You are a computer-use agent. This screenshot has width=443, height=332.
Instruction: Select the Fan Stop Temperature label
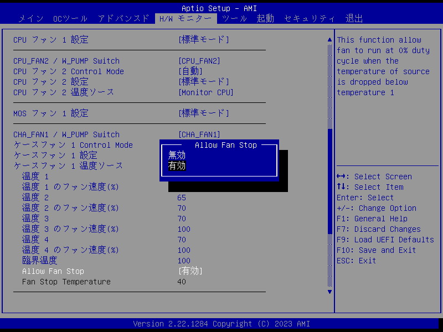pos(66,282)
